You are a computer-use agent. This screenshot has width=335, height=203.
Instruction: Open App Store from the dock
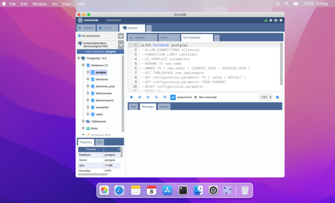pos(167,190)
